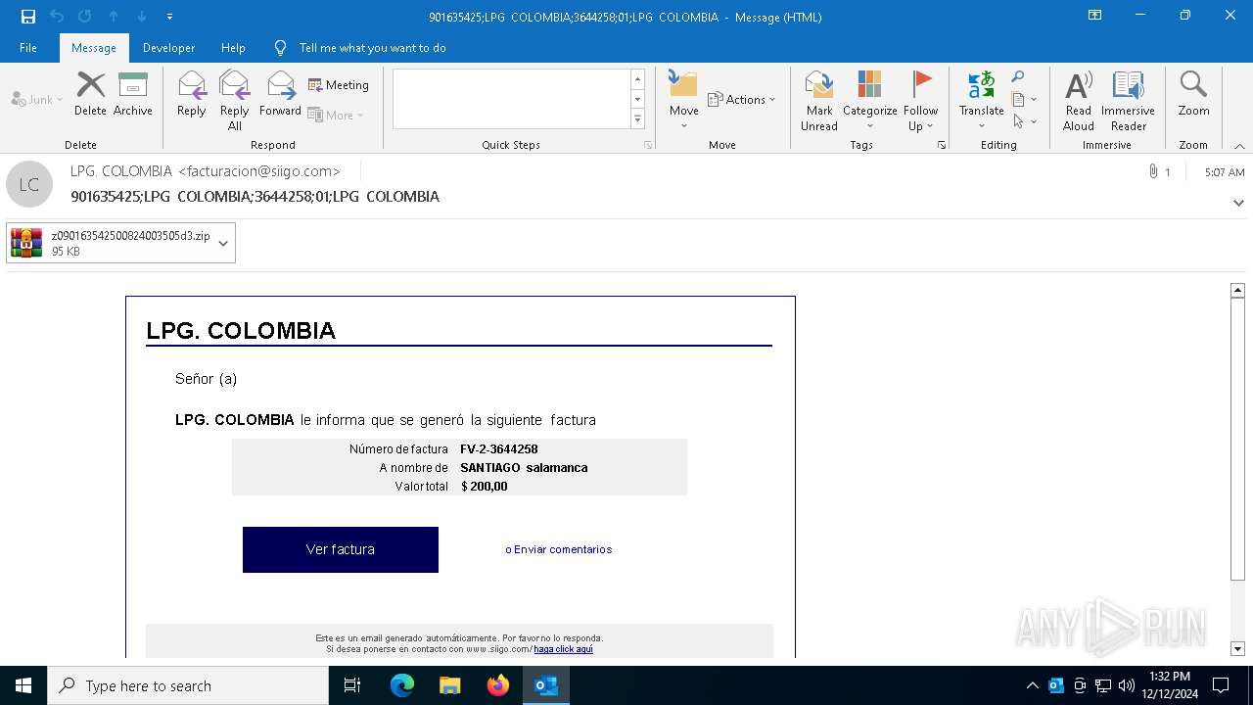Expand the Quick Steps gallery
Screen dimensions: 1253x705
(x=637, y=119)
